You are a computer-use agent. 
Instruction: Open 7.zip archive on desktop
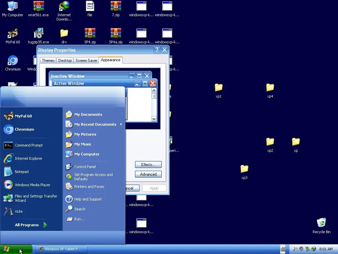116,9
